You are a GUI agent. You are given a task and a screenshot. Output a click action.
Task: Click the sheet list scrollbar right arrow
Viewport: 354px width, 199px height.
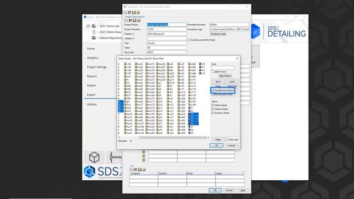(x=209, y=138)
